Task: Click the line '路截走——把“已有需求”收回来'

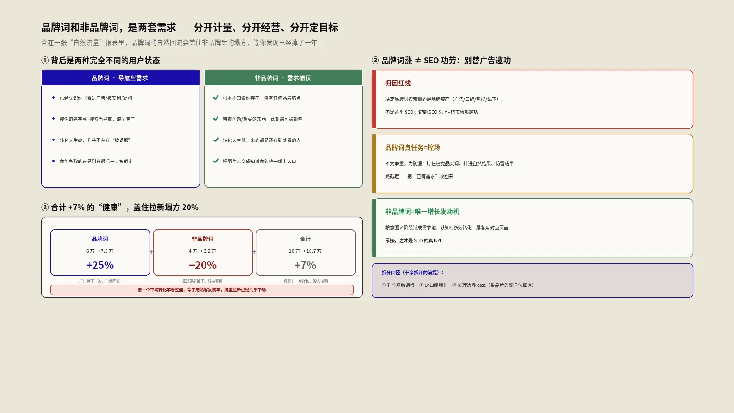Action: click(419, 176)
